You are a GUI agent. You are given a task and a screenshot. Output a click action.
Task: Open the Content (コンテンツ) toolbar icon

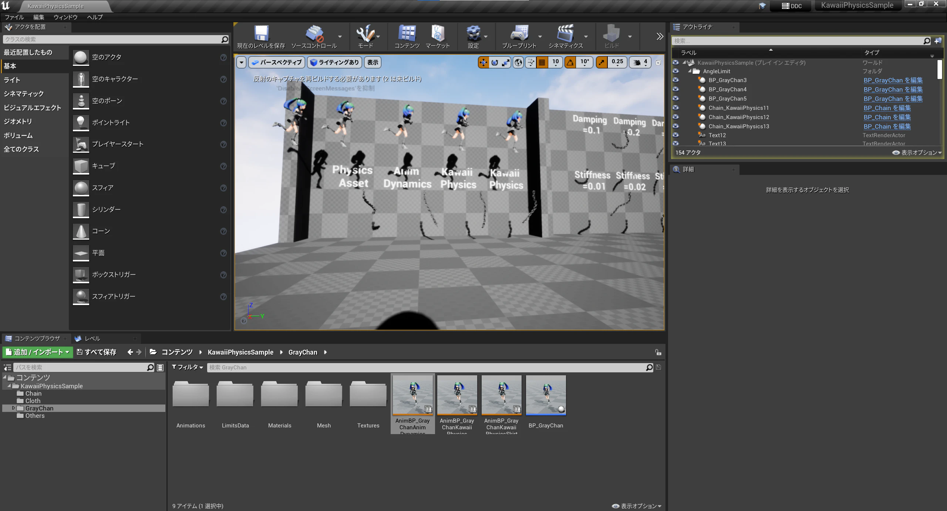pyautogui.click(x=407, y=37)
